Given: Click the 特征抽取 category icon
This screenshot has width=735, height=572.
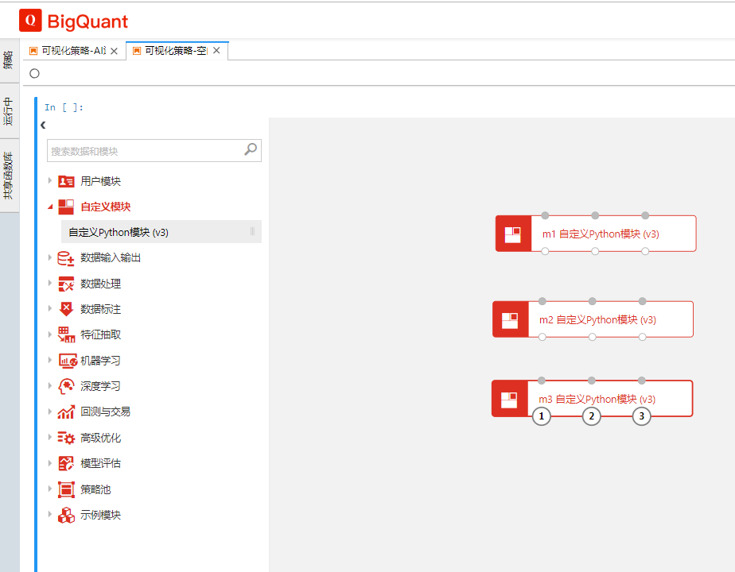Looking at the screenshot, I should click(66, 334).
